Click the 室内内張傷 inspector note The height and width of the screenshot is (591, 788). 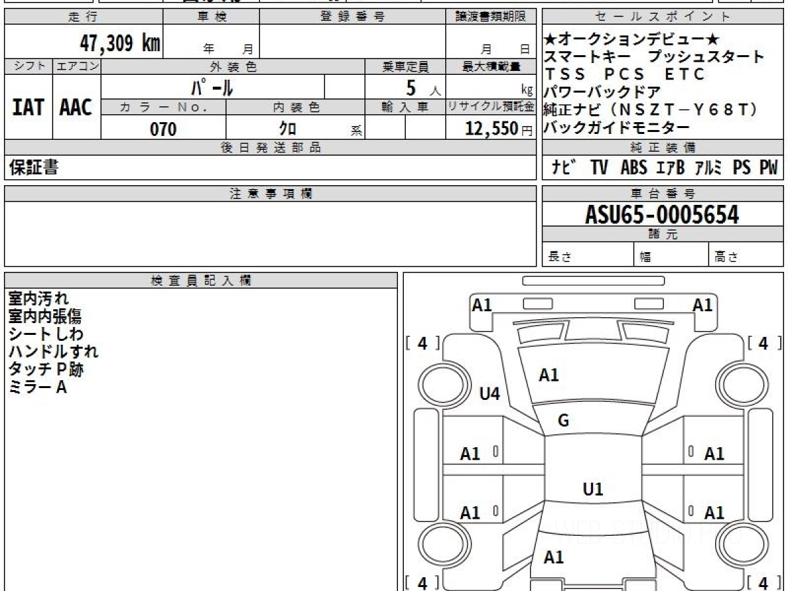[x=45, y=317]
